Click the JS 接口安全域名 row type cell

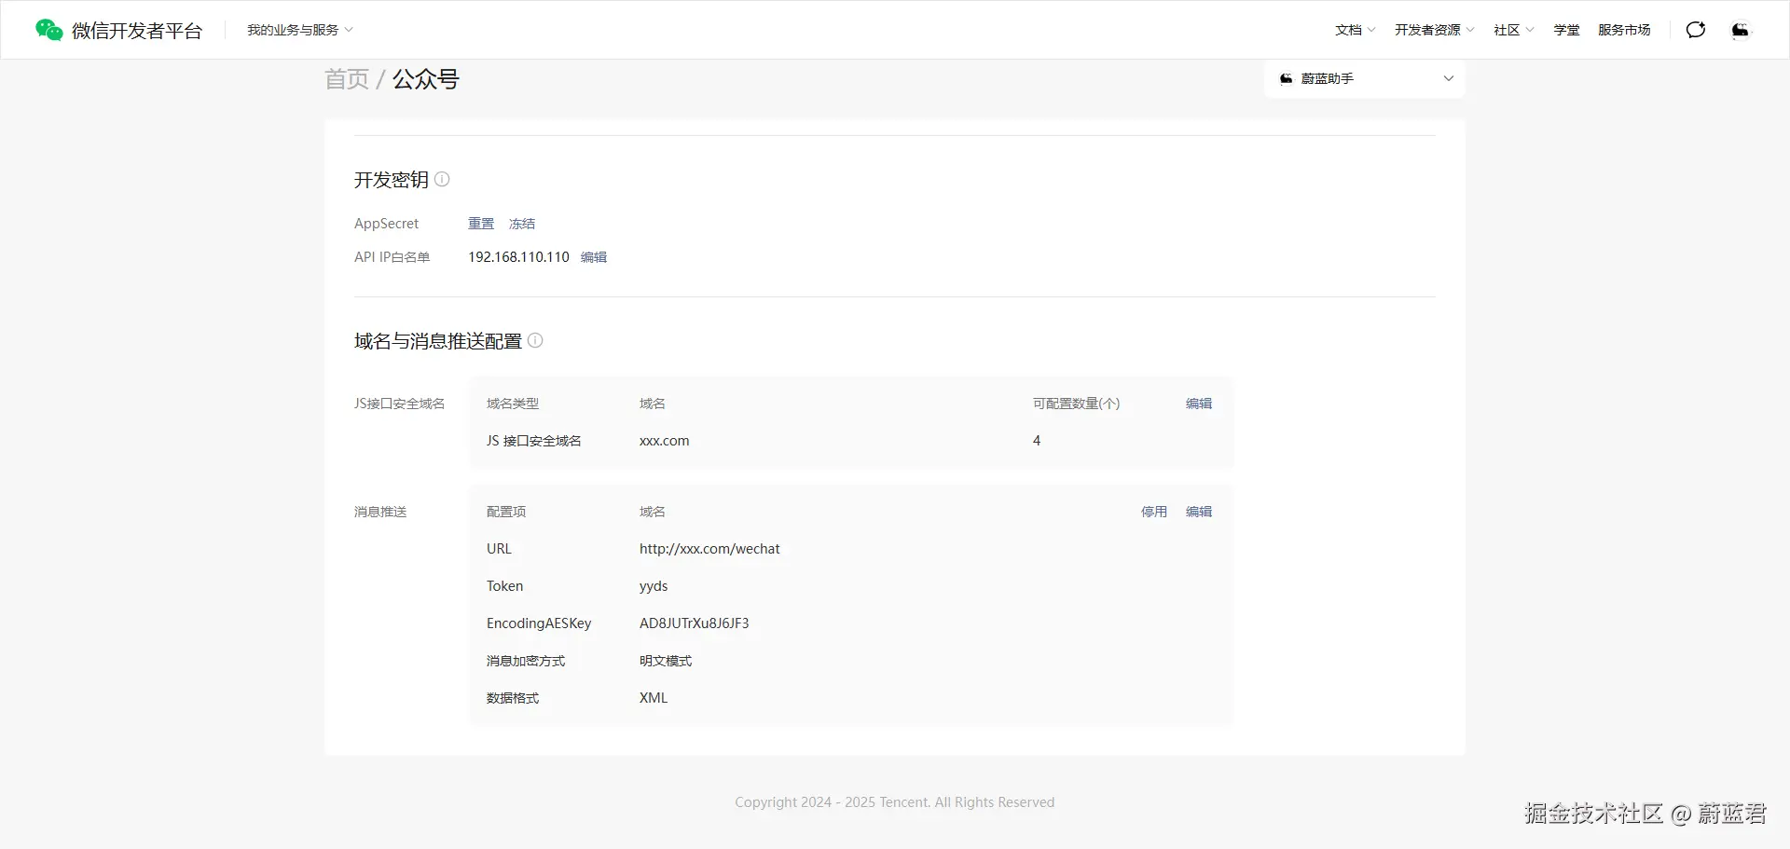point(534,441)
